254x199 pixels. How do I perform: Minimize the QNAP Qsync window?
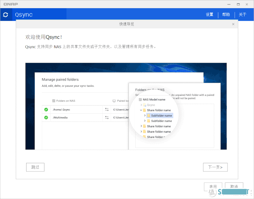229,4
